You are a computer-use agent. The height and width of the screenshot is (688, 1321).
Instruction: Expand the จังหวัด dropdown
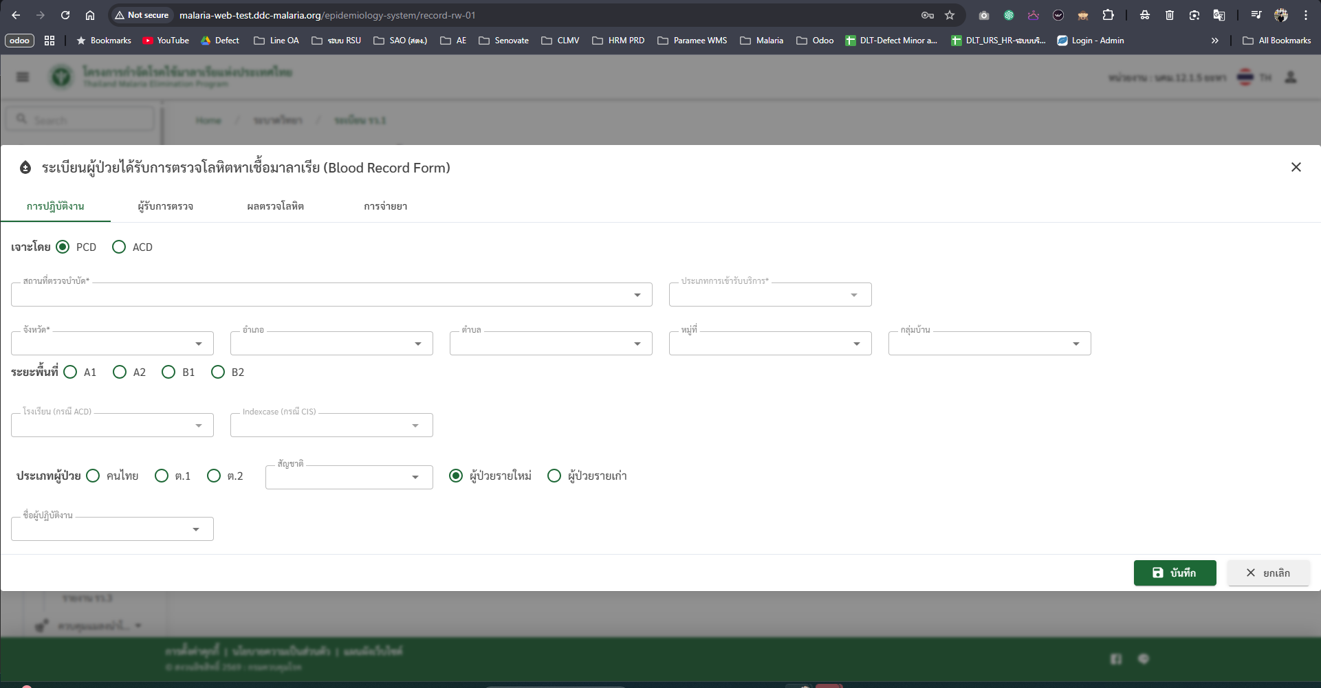point(112,344)
